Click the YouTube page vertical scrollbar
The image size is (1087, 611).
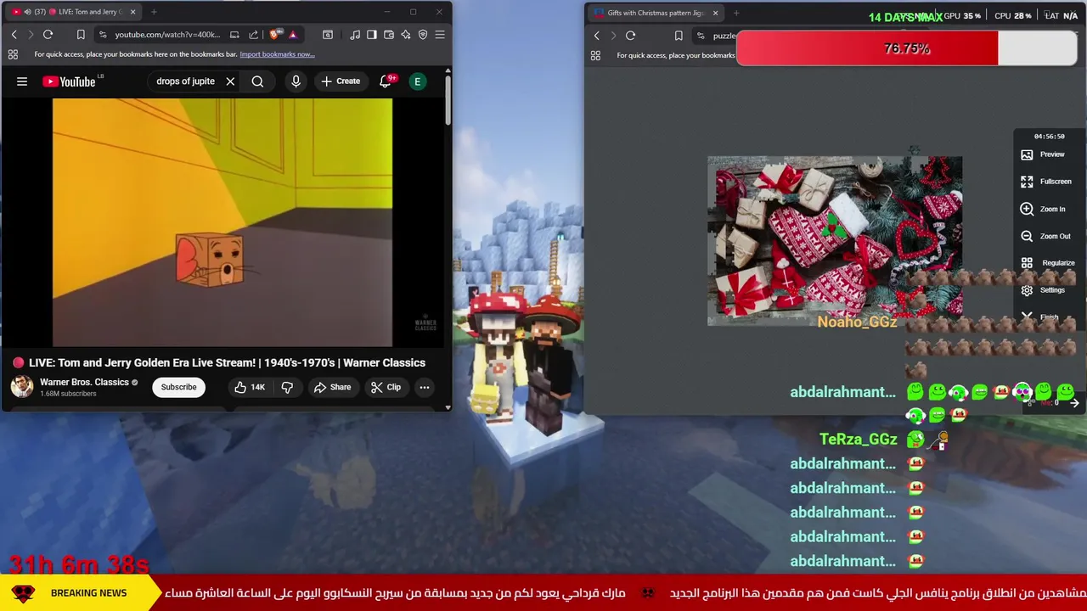coord(448,100)
